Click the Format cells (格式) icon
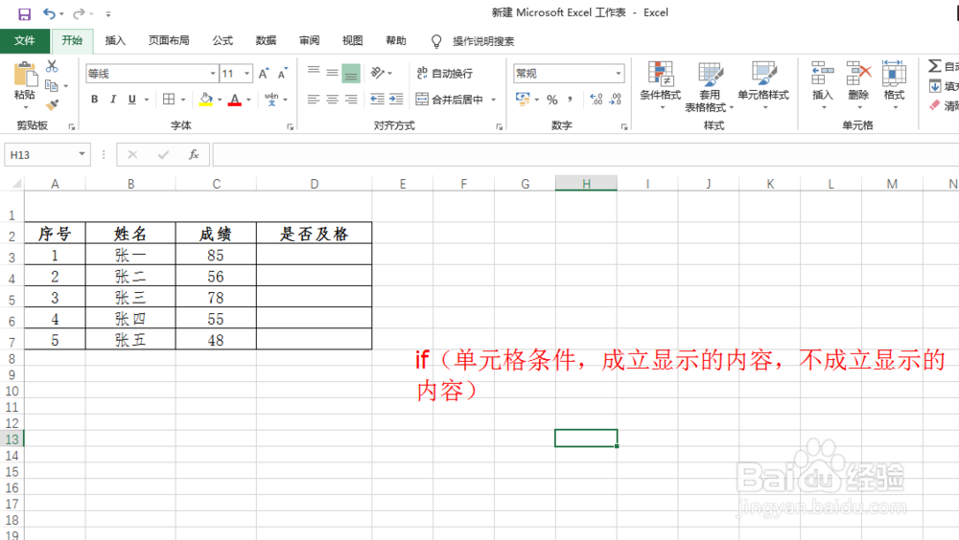Screen dimensions: 959x540 tap(894, 74)
